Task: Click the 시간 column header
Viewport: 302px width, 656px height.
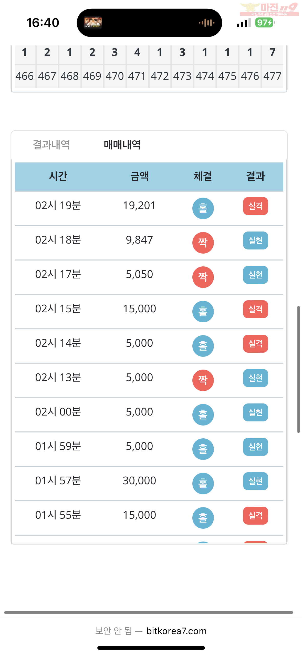Action: [x=58, y=176]
